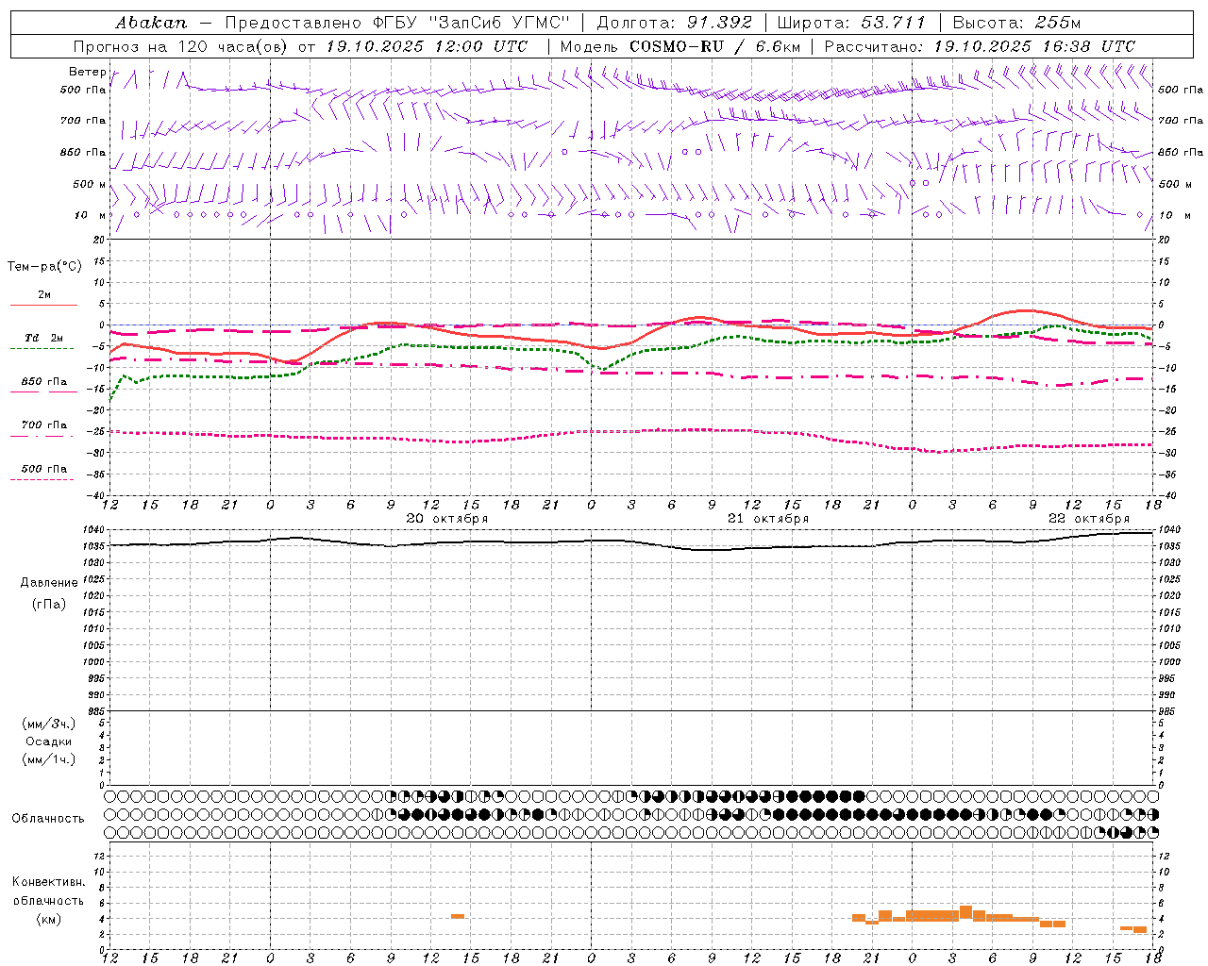The height and width of the screenshot is (966, 1208).
Task: Click the Abakan station title
Action: tap(152, 23)
